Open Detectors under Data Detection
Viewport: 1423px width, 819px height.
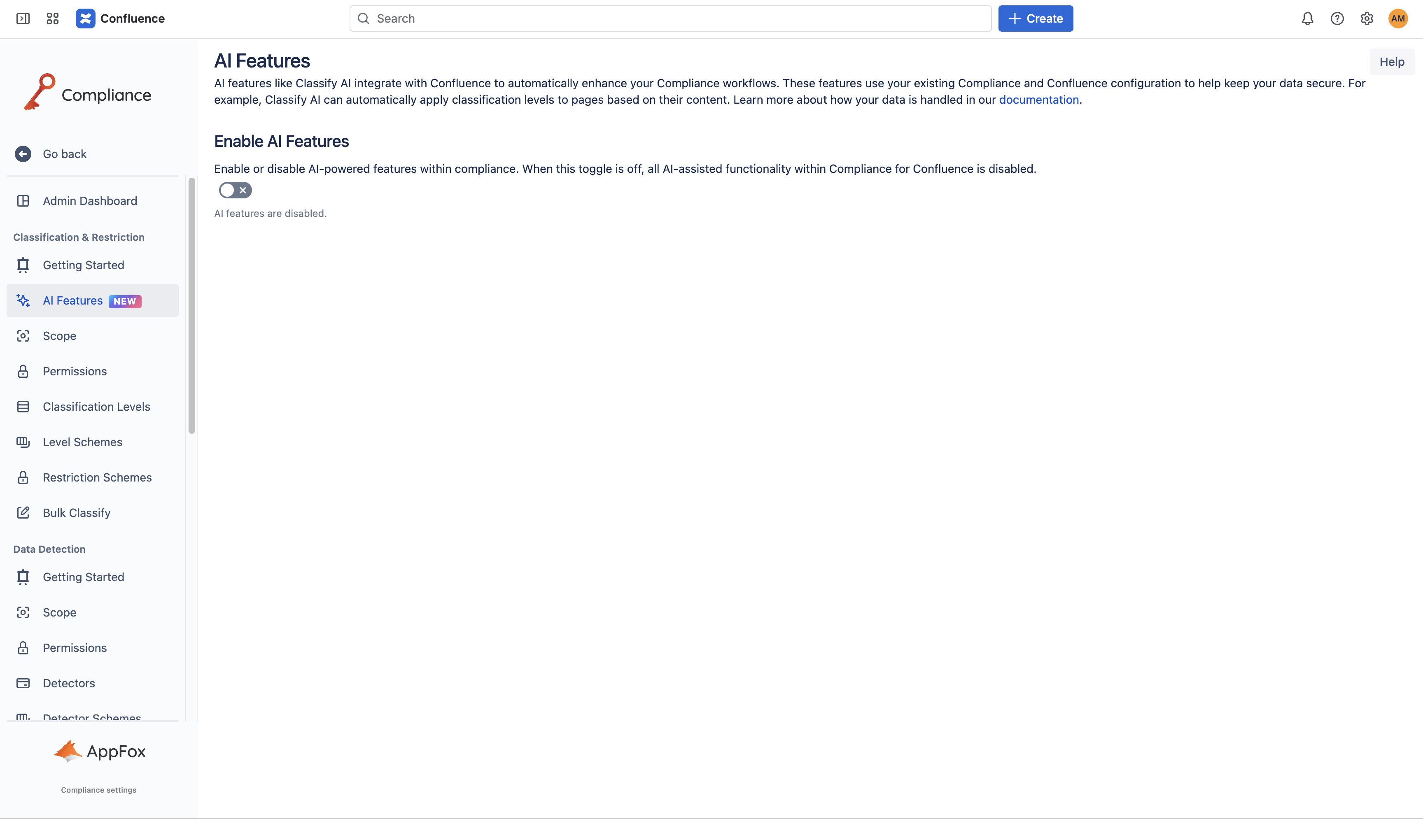pos(69,683)
